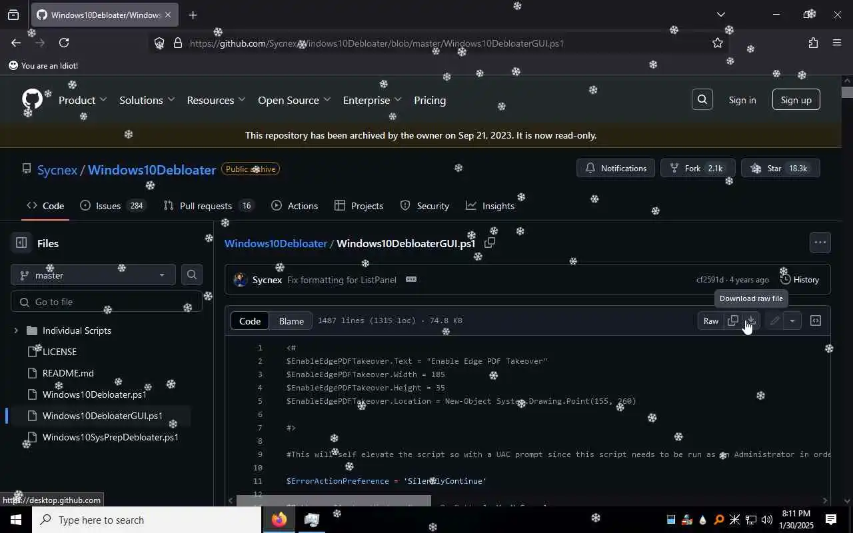Click the pencil edit file icon

point(774,320)
